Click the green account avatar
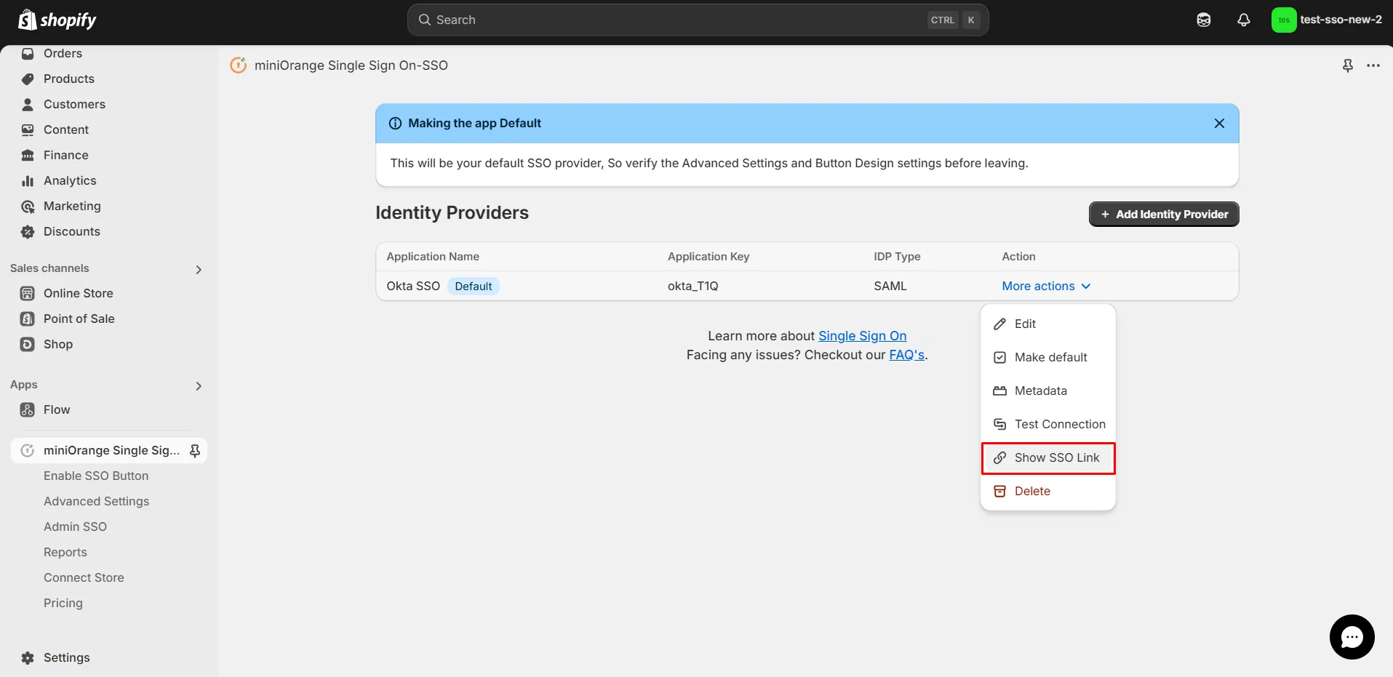Screen dimensions: 1393x677 click(1284, 20)
